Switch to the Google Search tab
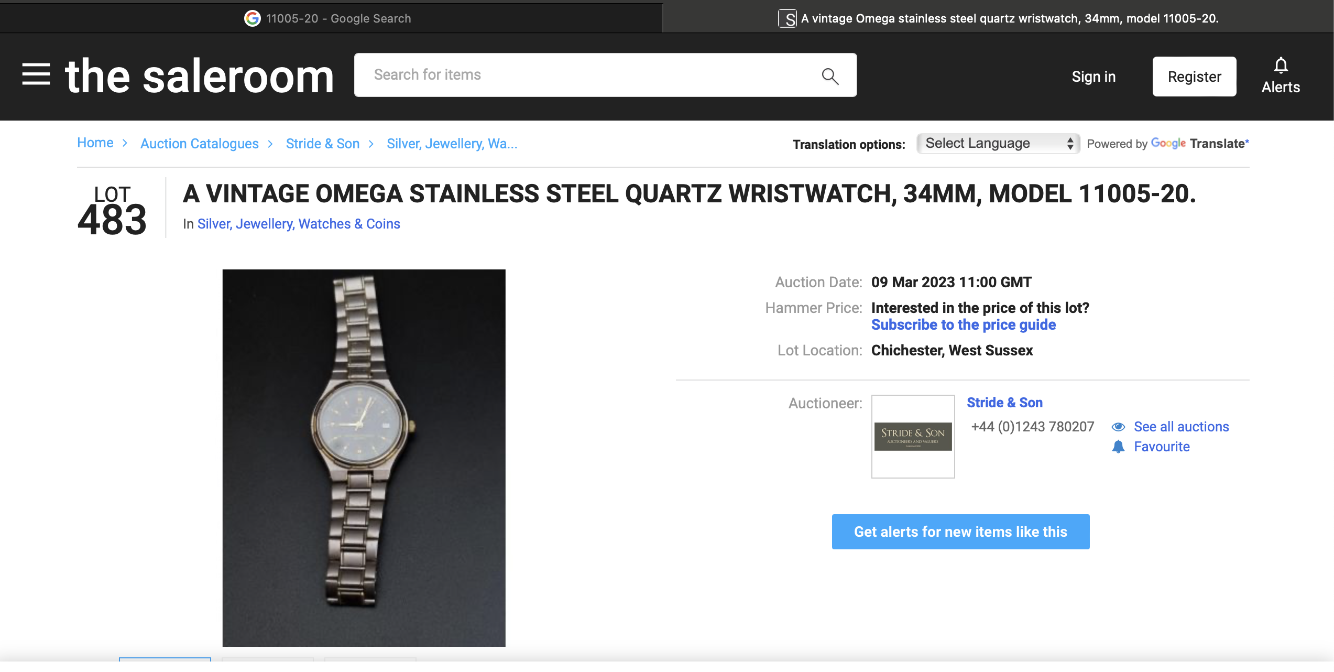 pos(330,18)
